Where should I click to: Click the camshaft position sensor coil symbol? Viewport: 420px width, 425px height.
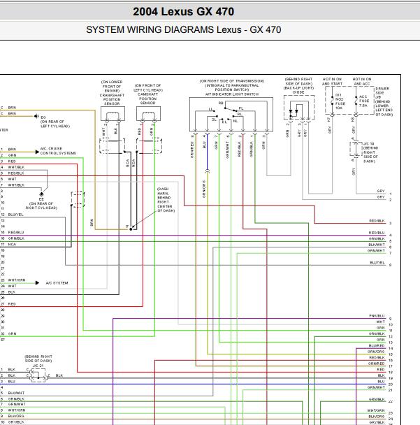pyautogui.click(x=148, y=116)
